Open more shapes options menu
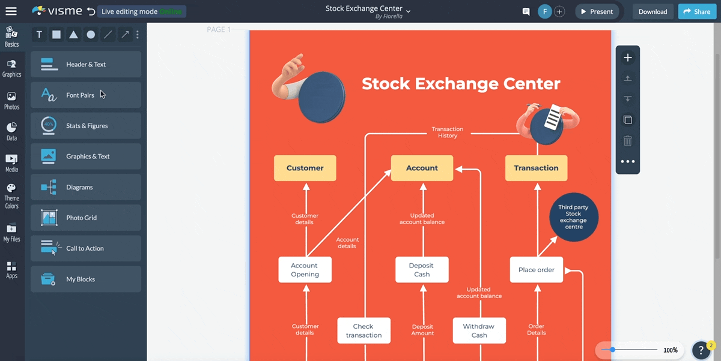The image size is (721, 361). point(138,35)
